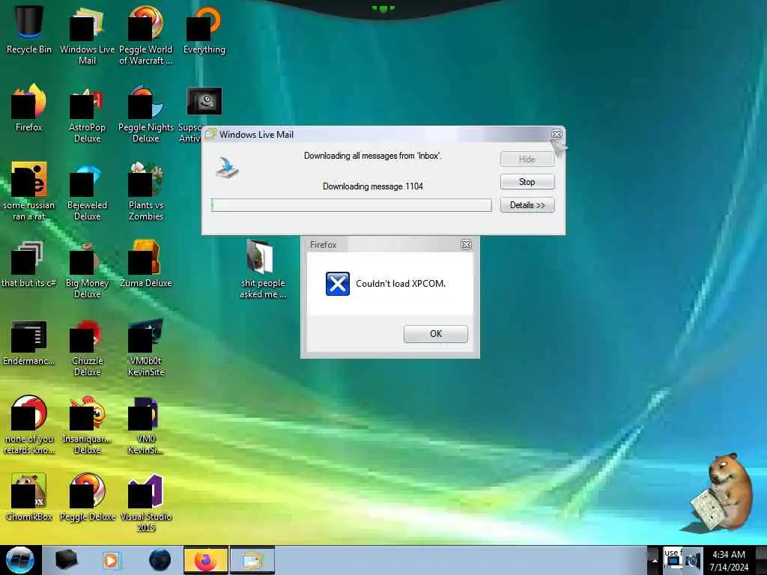
Task: Select AstroPop Deluxe desktop icon
Action: coord(87,114)
